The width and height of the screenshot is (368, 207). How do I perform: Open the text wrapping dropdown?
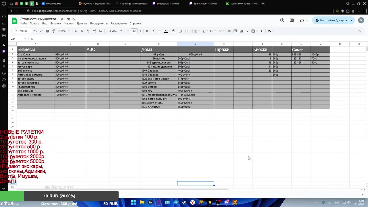point(213,31)
